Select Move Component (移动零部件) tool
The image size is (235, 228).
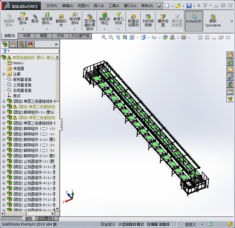[75, 19]
